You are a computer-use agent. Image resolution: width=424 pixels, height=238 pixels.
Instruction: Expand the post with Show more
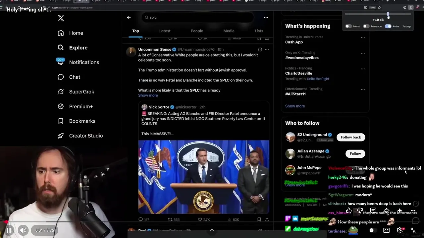pyautogui.click(x=148, y=96)
